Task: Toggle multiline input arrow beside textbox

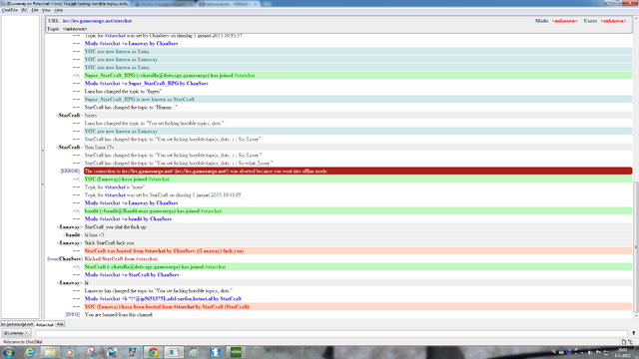Action: pyautogui.click(x=633, y=333)
